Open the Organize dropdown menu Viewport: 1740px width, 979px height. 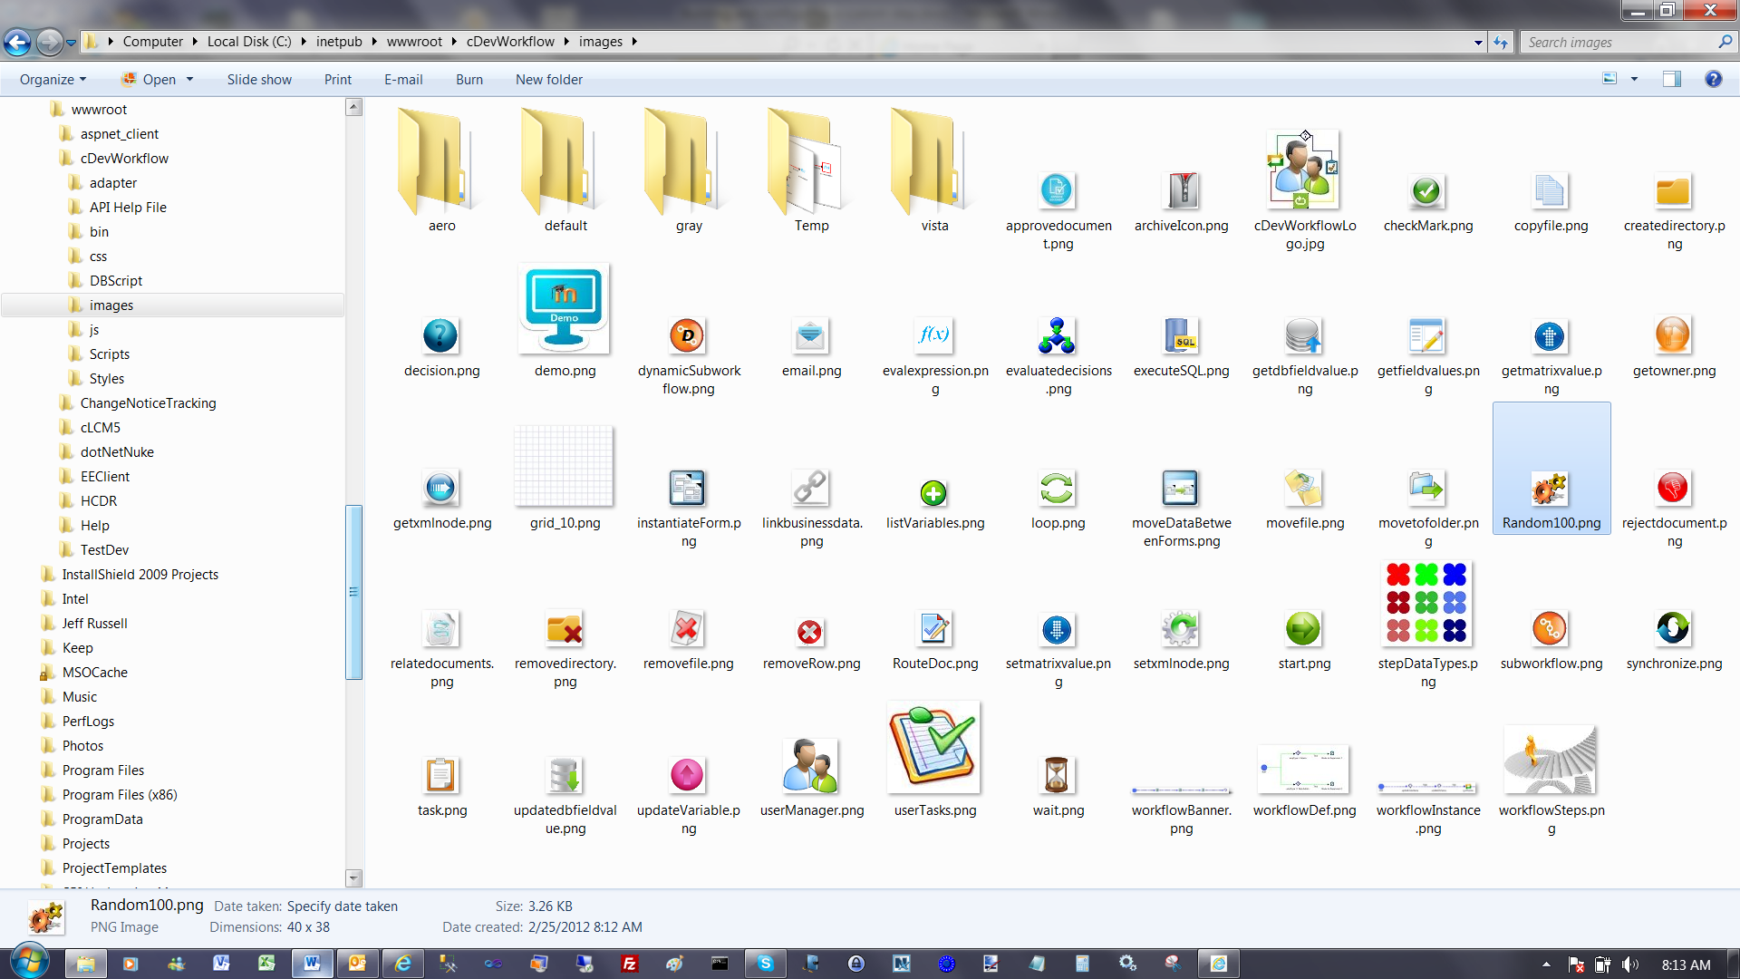point(53,80)
